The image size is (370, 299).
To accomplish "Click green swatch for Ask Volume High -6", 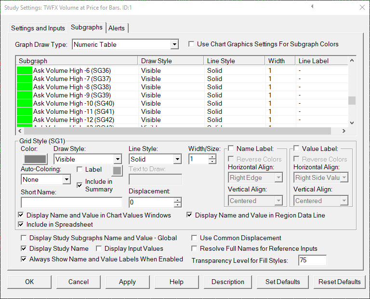I will coord(24,71).
